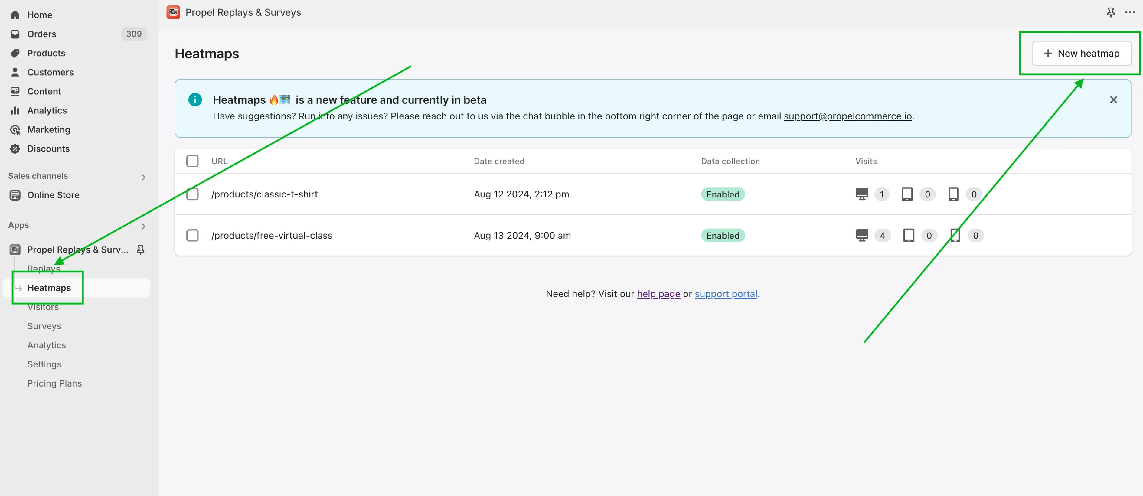This screenshot has width=1143, height=496.
Task: Click the Aug 12 2024, 2:12 pm date
Action: pos(521,194)
